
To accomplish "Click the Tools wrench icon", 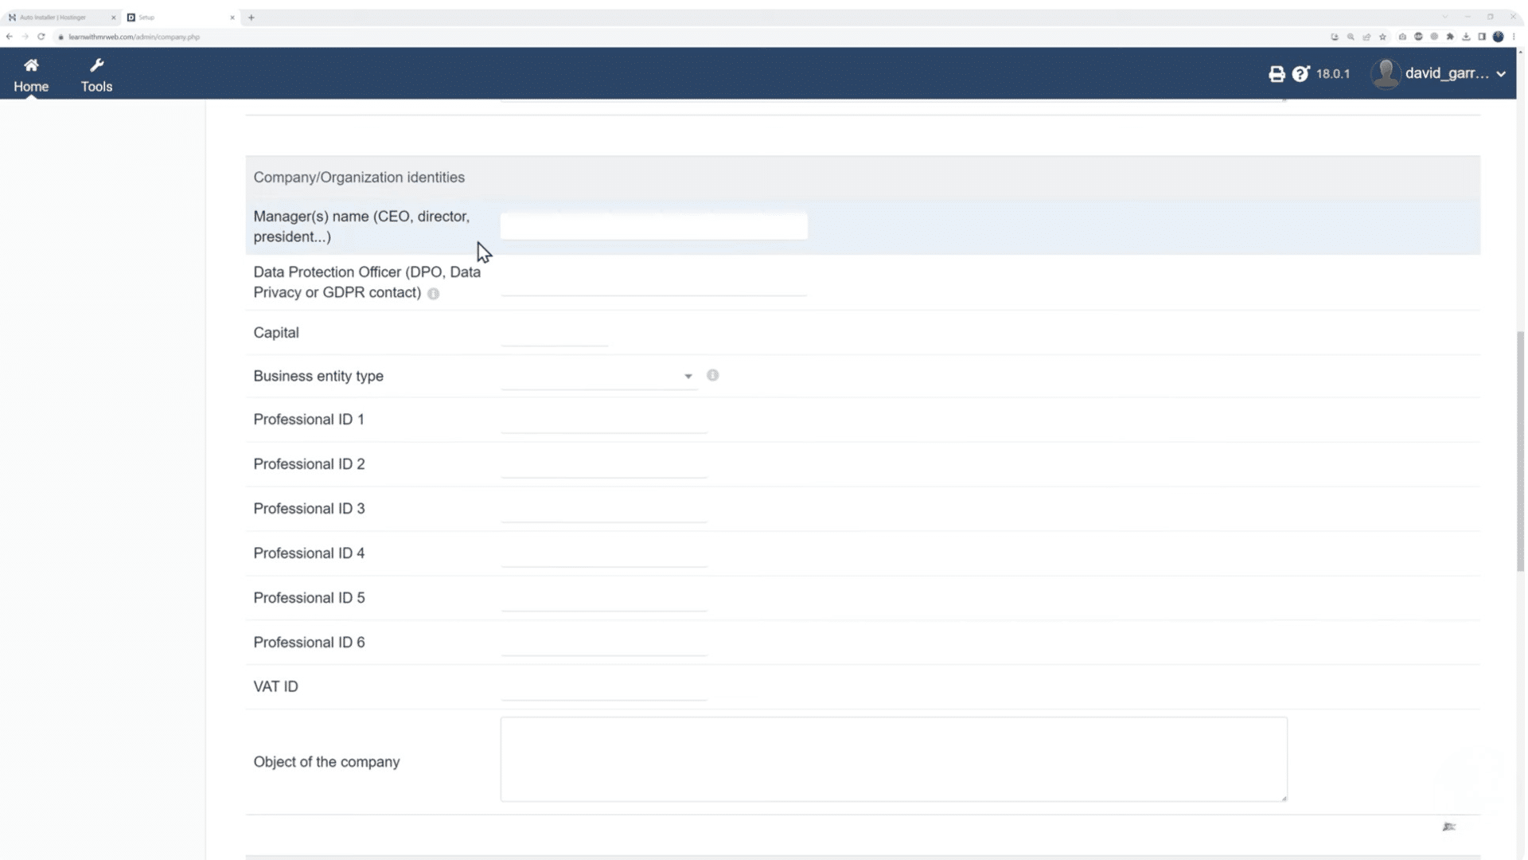I will [96, 74].
